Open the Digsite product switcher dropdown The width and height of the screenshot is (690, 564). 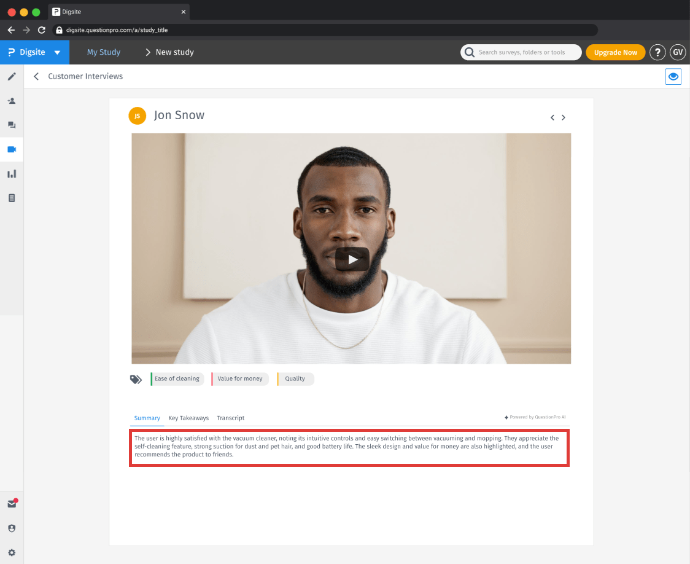[x=34, y=52]
